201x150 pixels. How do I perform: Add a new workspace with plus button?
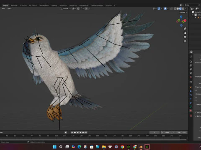pos(114,5)
